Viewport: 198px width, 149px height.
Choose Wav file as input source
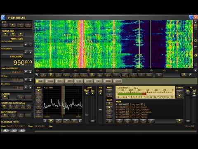[12, 115]
